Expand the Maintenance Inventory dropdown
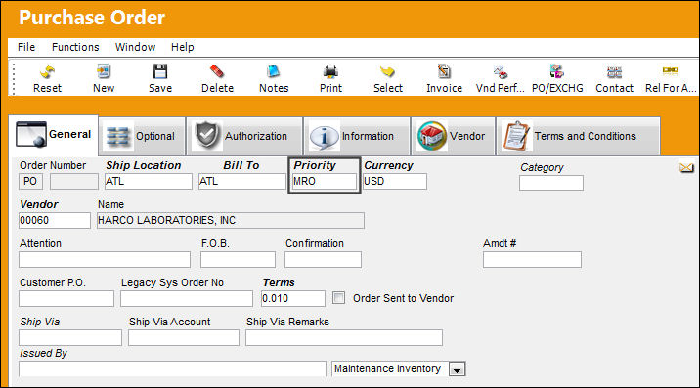Screen dimensions: 700x388 458,369
